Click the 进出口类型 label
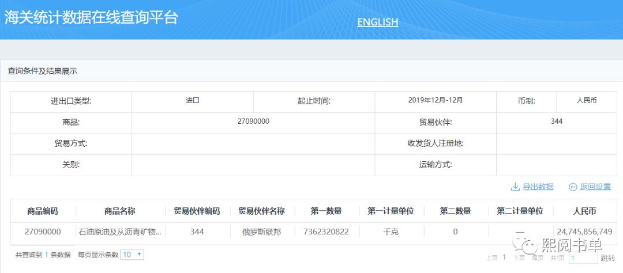This screenshot has width=623, height=273. coord(71,101)
